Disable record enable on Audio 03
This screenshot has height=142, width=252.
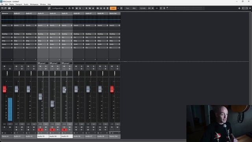pos(40,130)
